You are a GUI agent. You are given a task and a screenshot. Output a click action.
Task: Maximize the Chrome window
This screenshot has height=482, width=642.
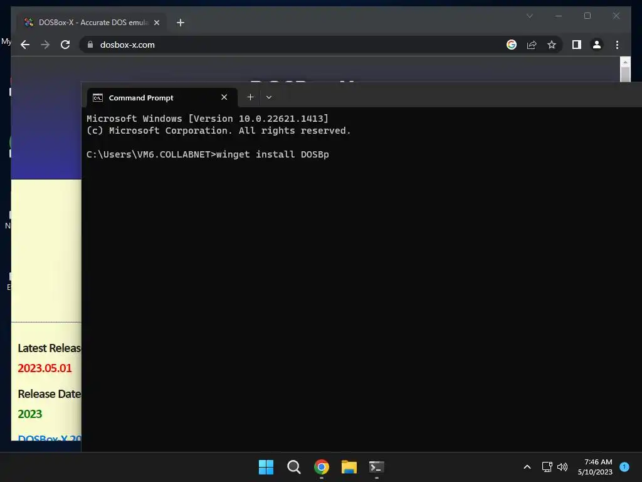(x=587, y=16)
